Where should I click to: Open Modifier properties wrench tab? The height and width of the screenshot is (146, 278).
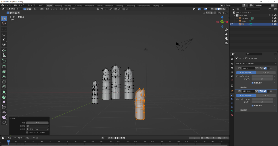click(x=232, y=95)
